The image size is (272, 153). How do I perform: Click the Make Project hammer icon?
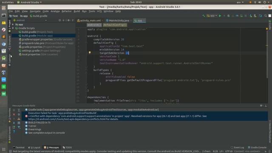(204, 16)
